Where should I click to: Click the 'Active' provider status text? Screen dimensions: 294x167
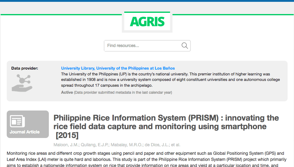(67, 93)
